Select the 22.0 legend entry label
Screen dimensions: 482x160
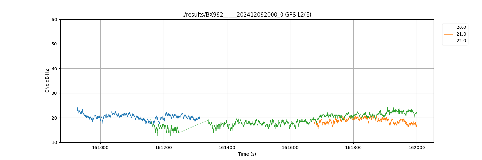461,41
